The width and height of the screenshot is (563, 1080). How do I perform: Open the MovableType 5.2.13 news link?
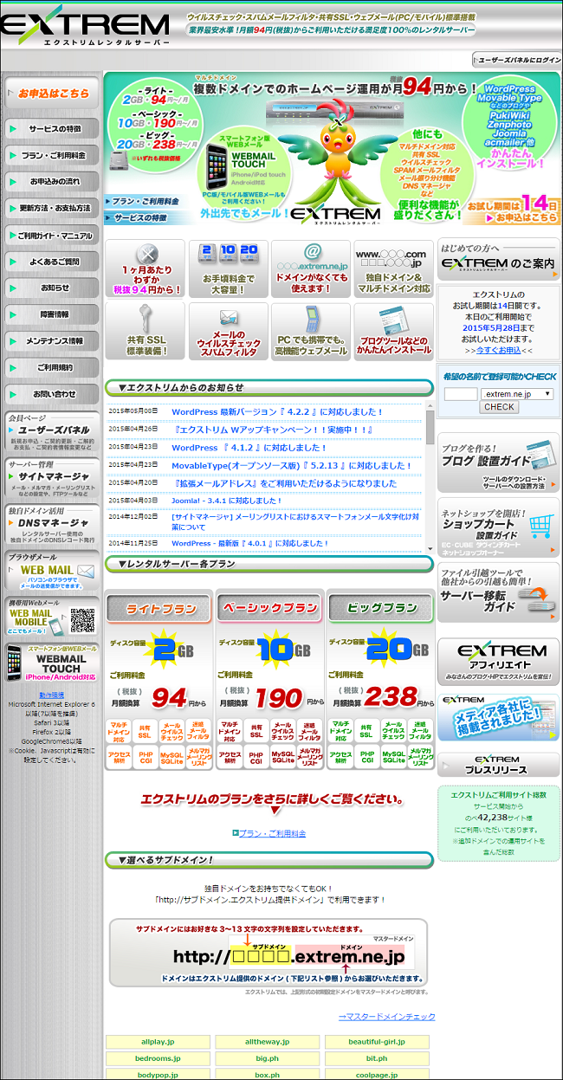click(292, 466)
